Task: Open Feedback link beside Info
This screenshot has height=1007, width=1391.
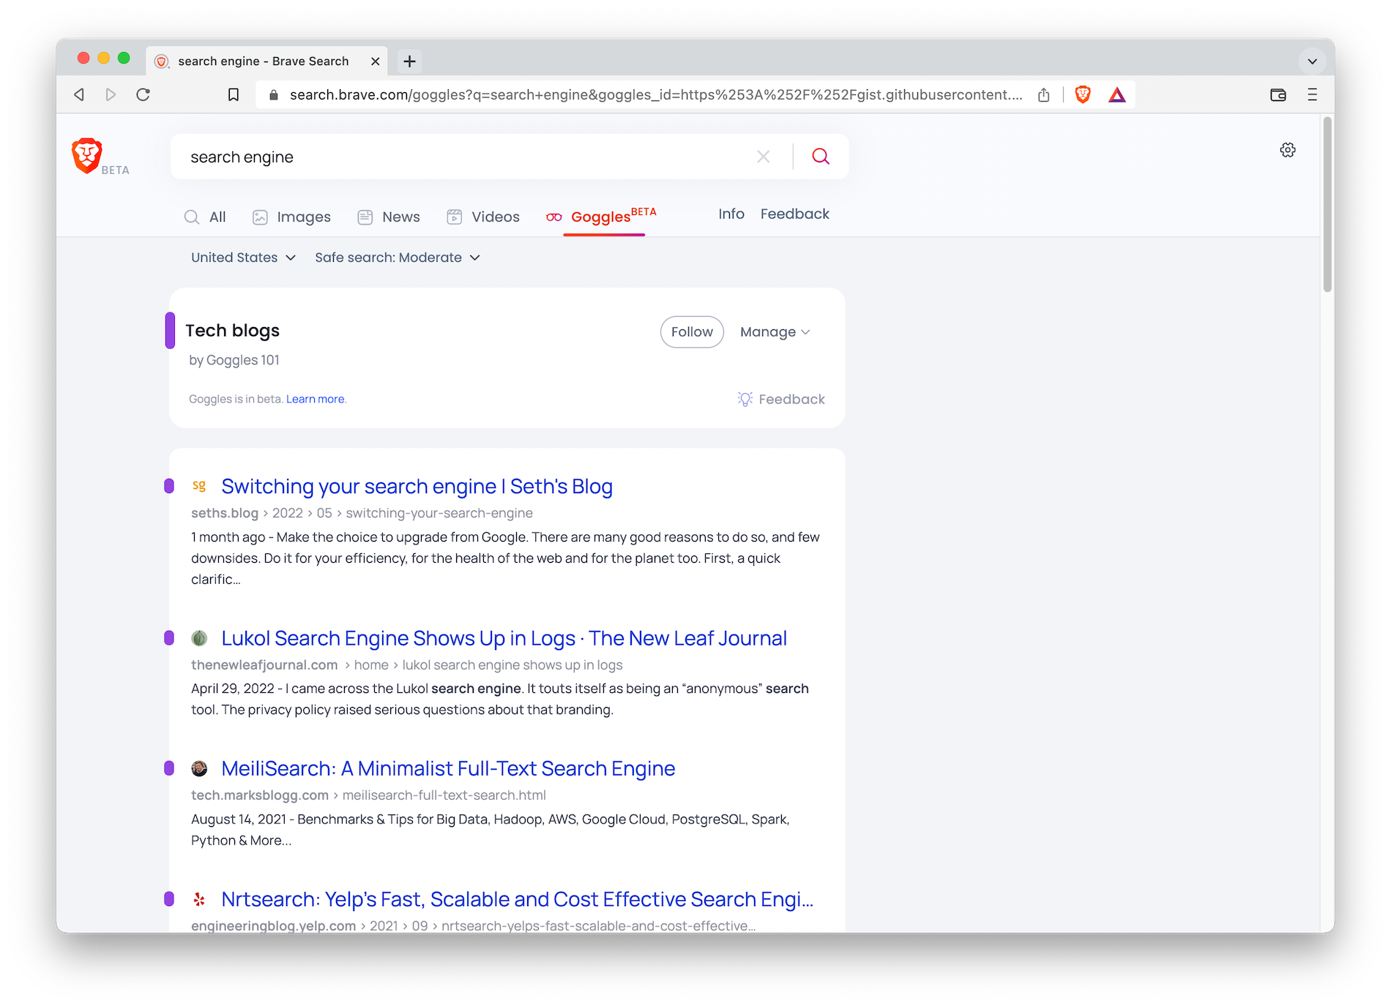Action: pyautogui.click(x=795, y=214)
